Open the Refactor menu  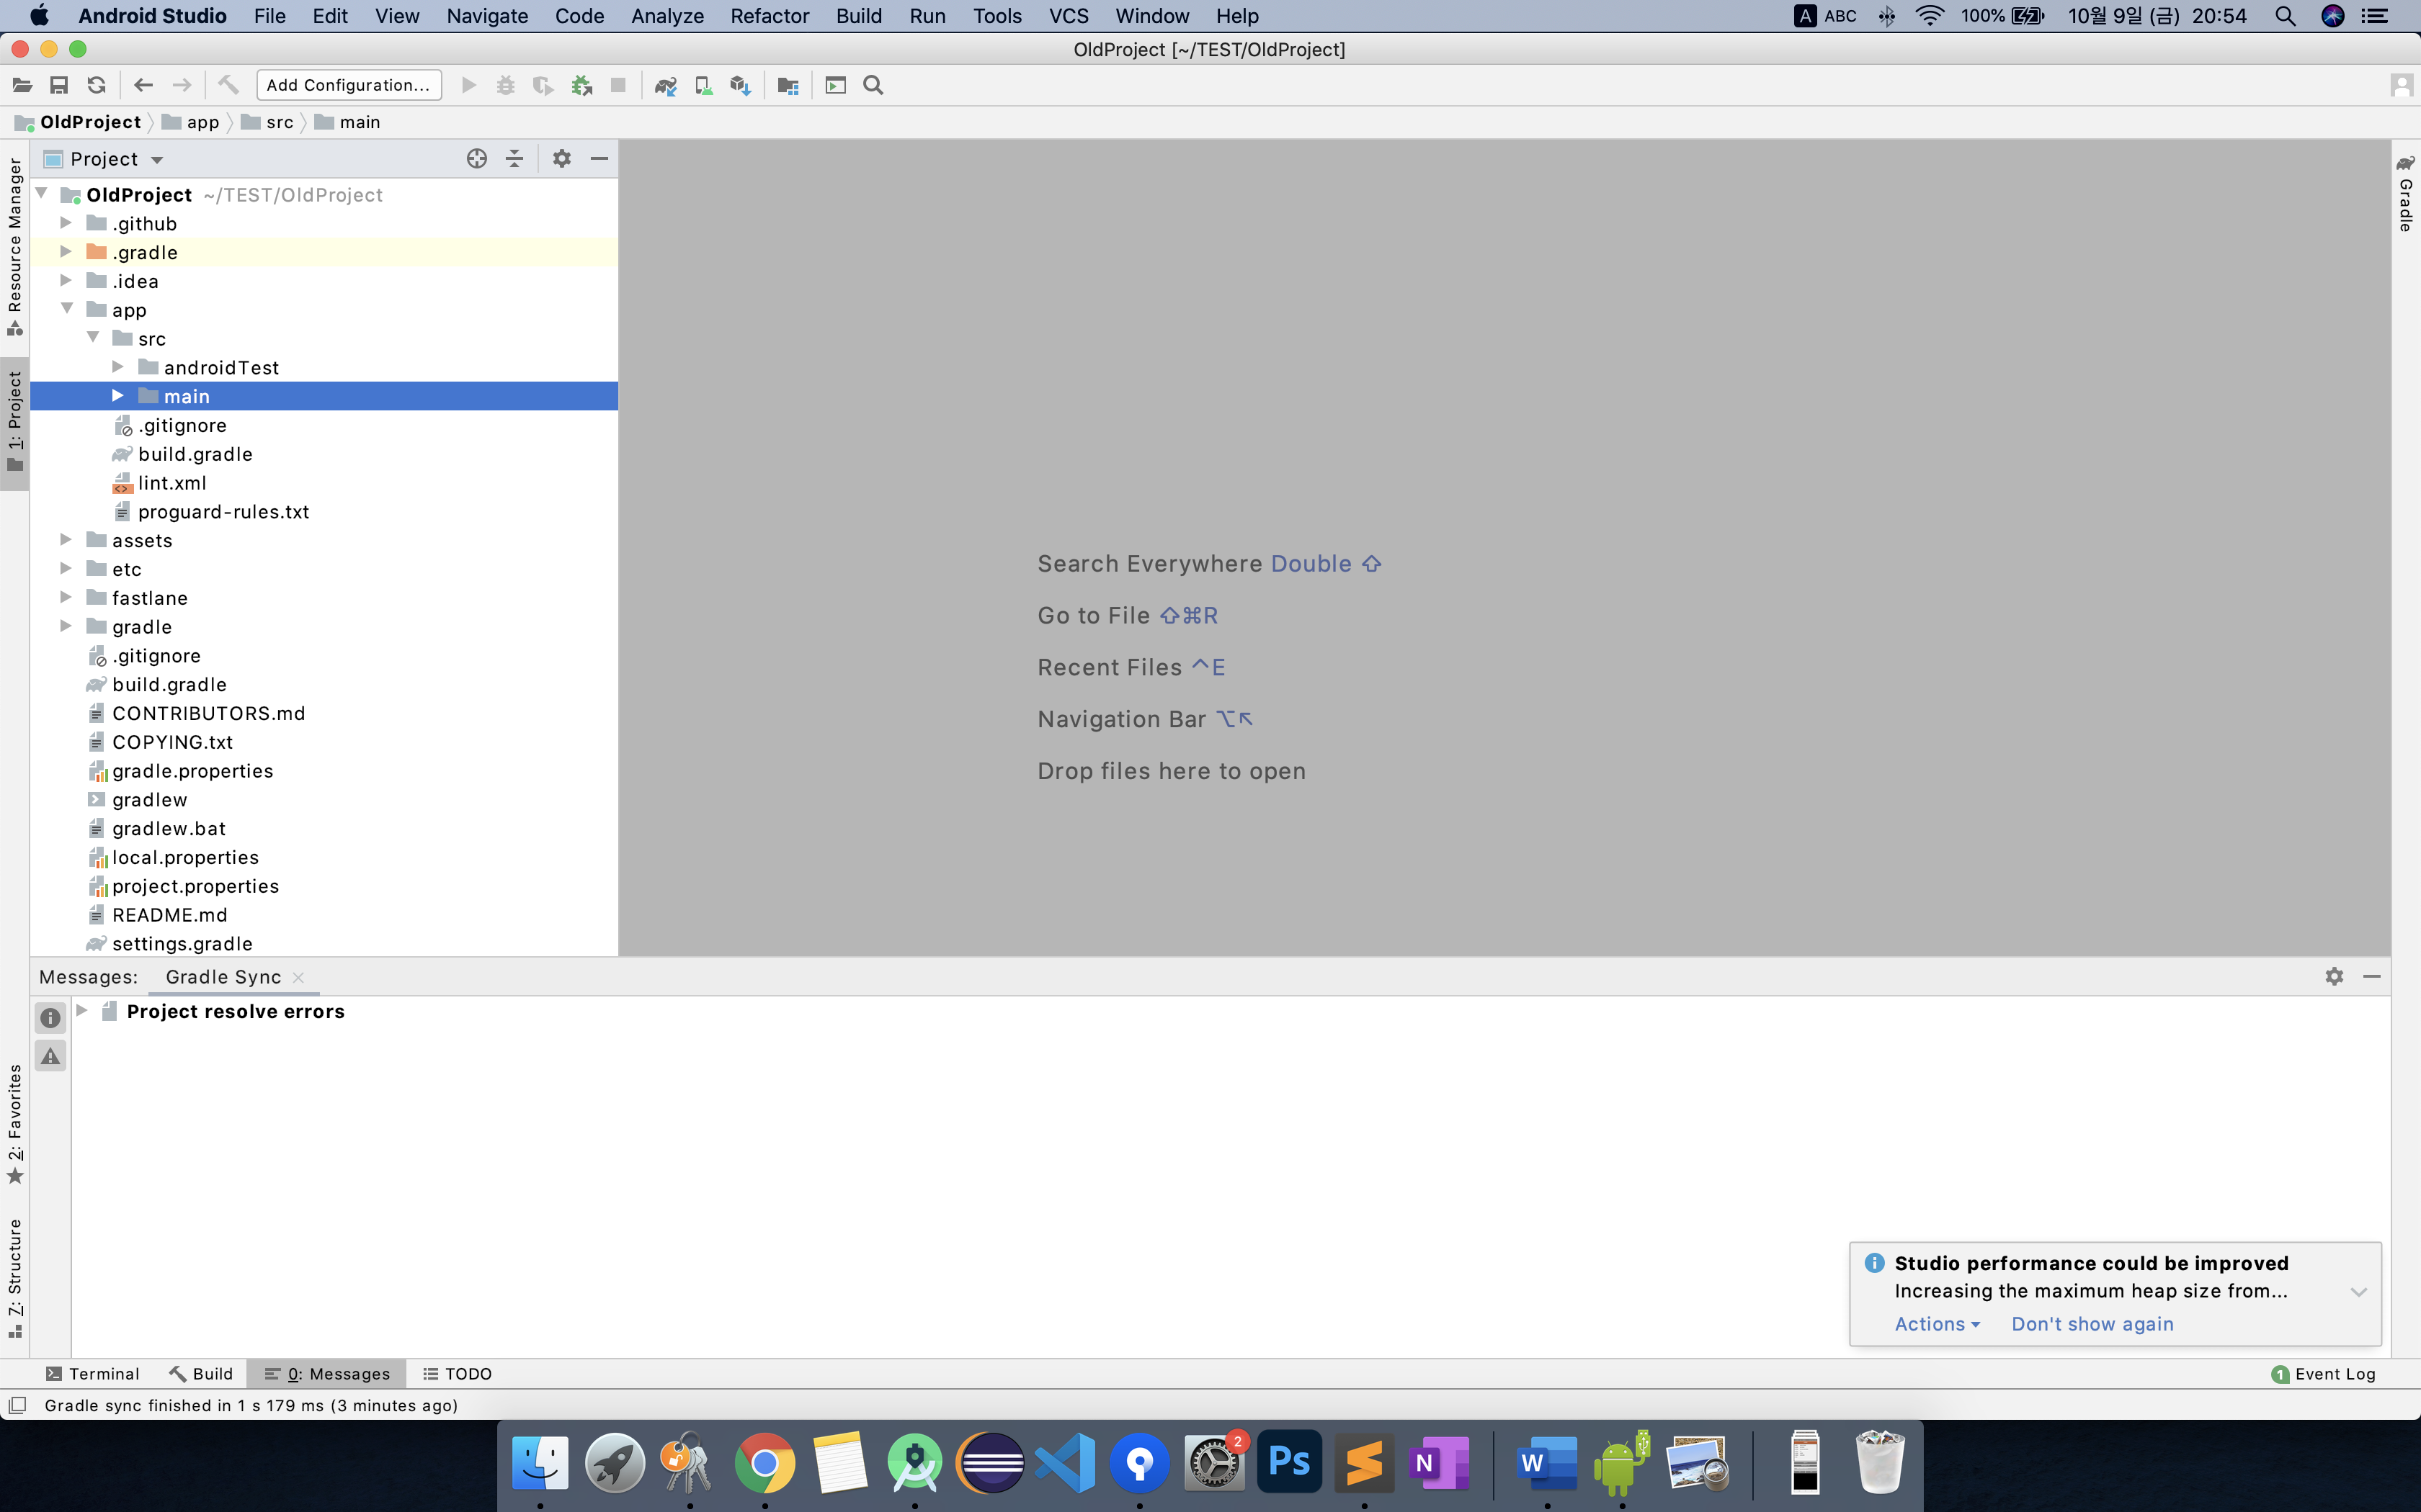pyautogui.click(x=768, y=16)
